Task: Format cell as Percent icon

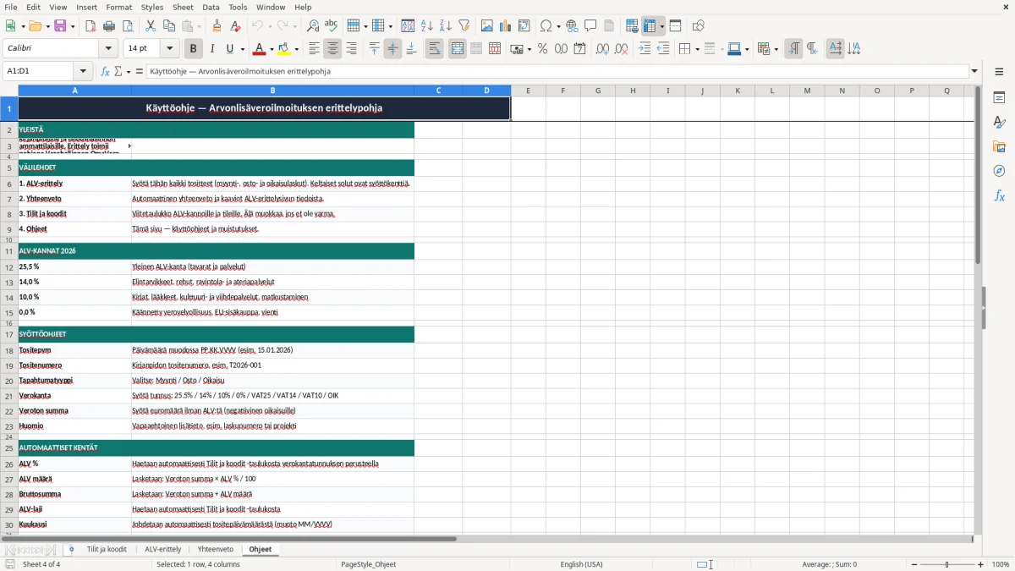Action: tap(542, 49)
